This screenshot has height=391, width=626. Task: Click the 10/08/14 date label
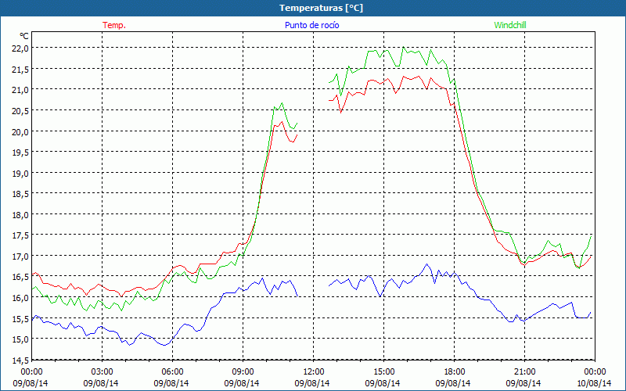tap(594, 383)
